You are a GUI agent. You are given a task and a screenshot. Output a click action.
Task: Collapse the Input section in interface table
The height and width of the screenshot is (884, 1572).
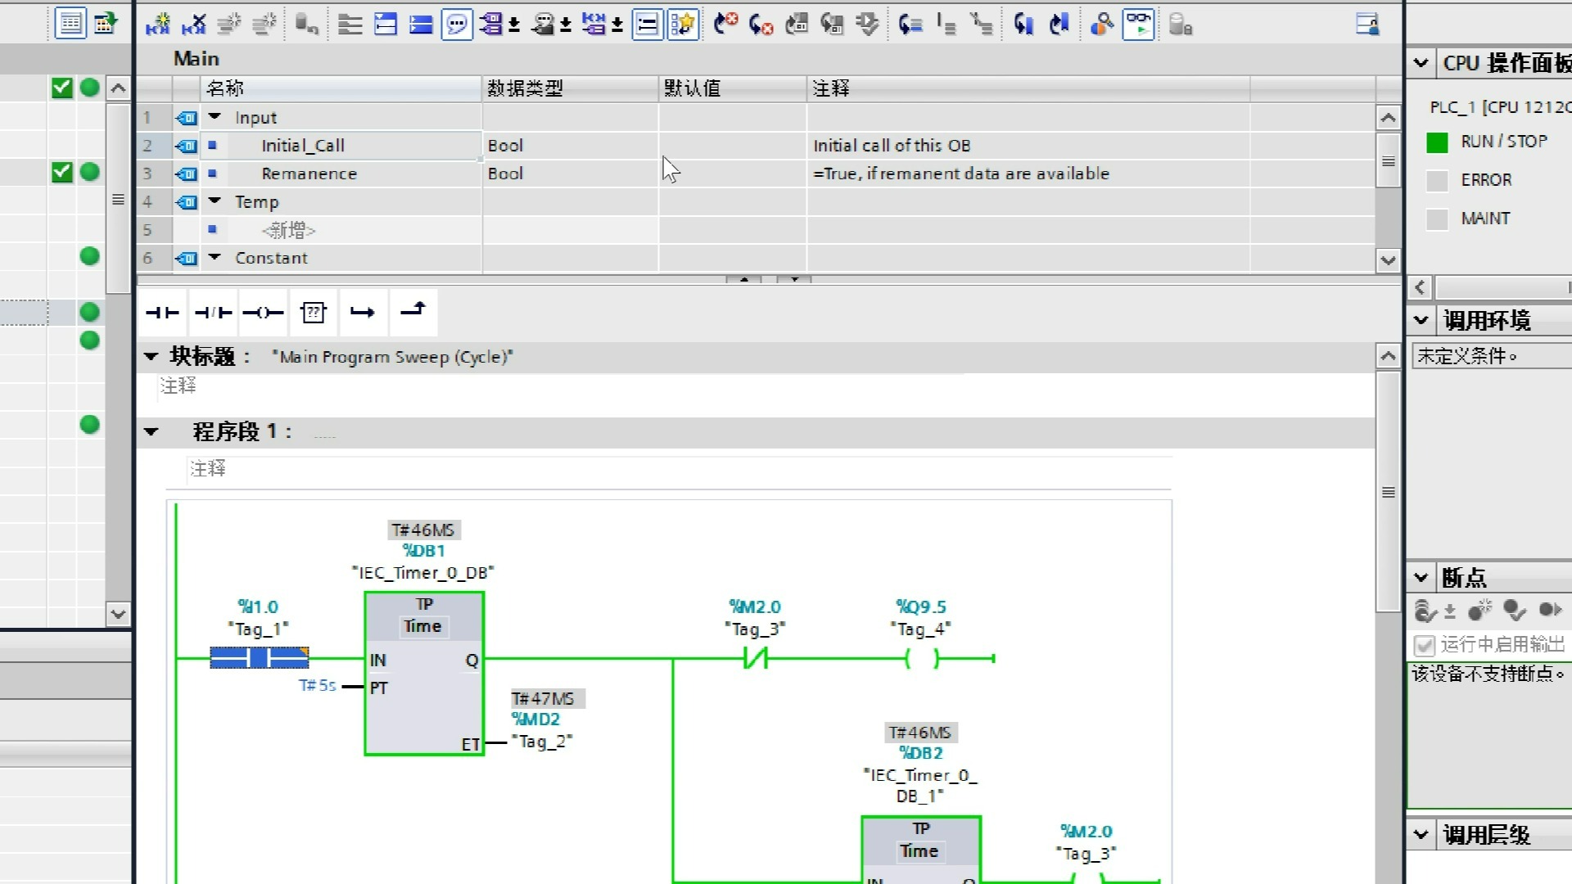point(215,117)
